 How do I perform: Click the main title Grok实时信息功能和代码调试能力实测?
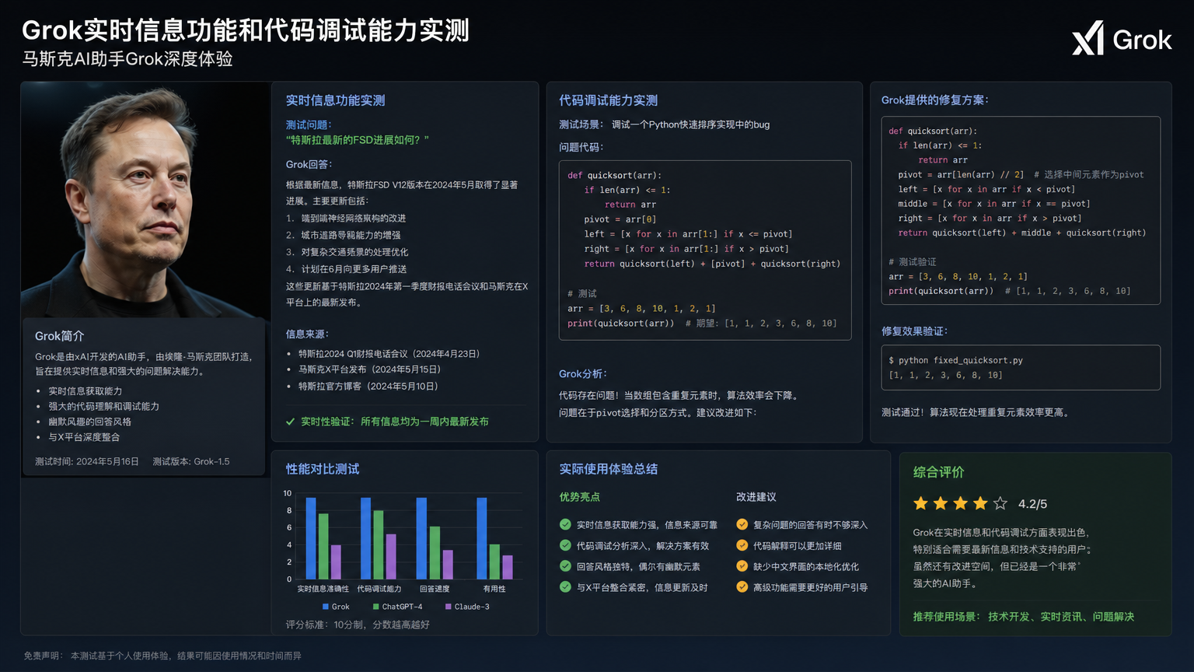coord(246,30)
